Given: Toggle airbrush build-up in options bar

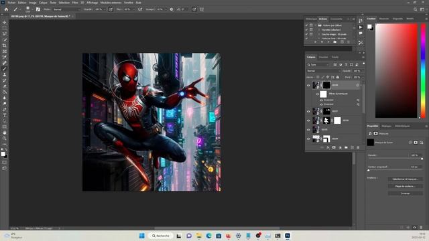Looking at the screenshot, I should tap(140, 9).
